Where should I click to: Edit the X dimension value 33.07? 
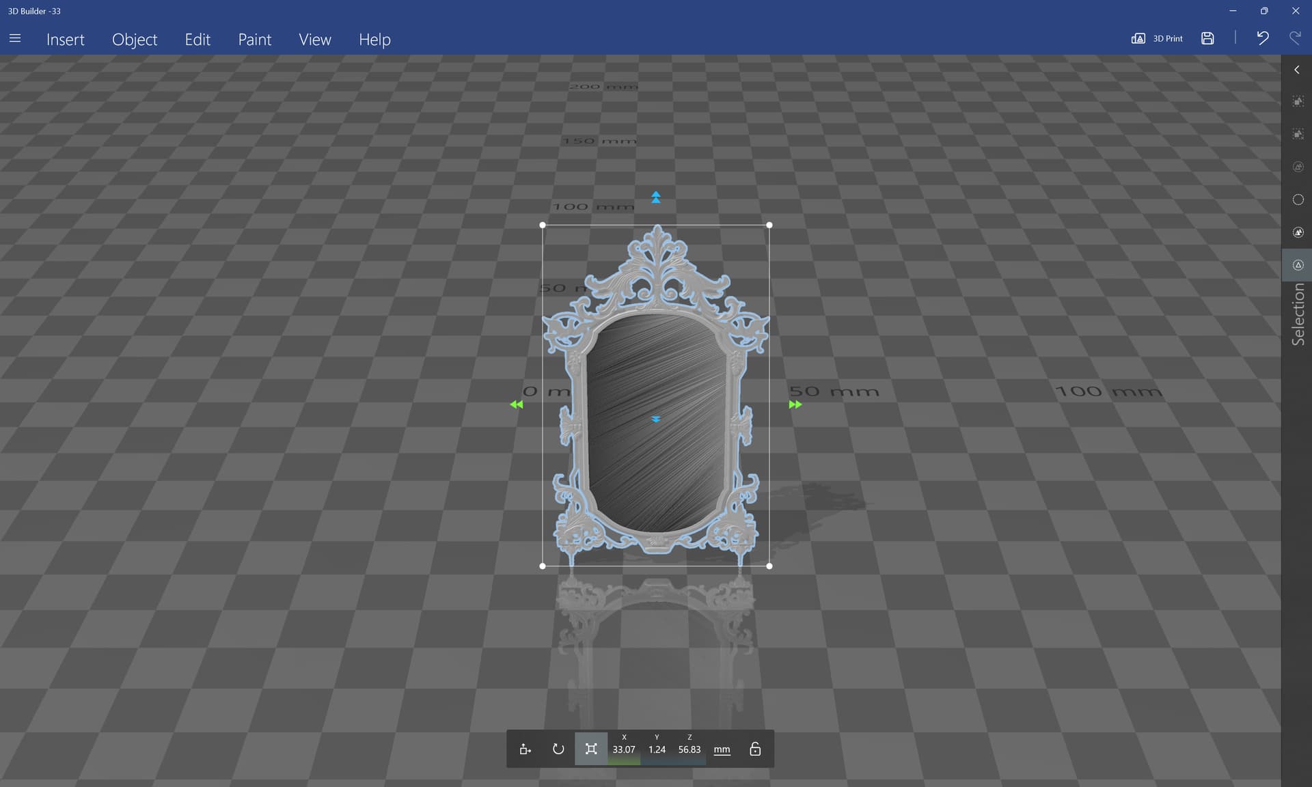pyautogui.click(x=624, y=749)
